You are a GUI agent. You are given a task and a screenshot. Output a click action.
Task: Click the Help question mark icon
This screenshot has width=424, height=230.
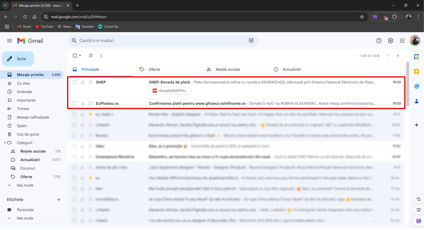click(x=379, y=41)
